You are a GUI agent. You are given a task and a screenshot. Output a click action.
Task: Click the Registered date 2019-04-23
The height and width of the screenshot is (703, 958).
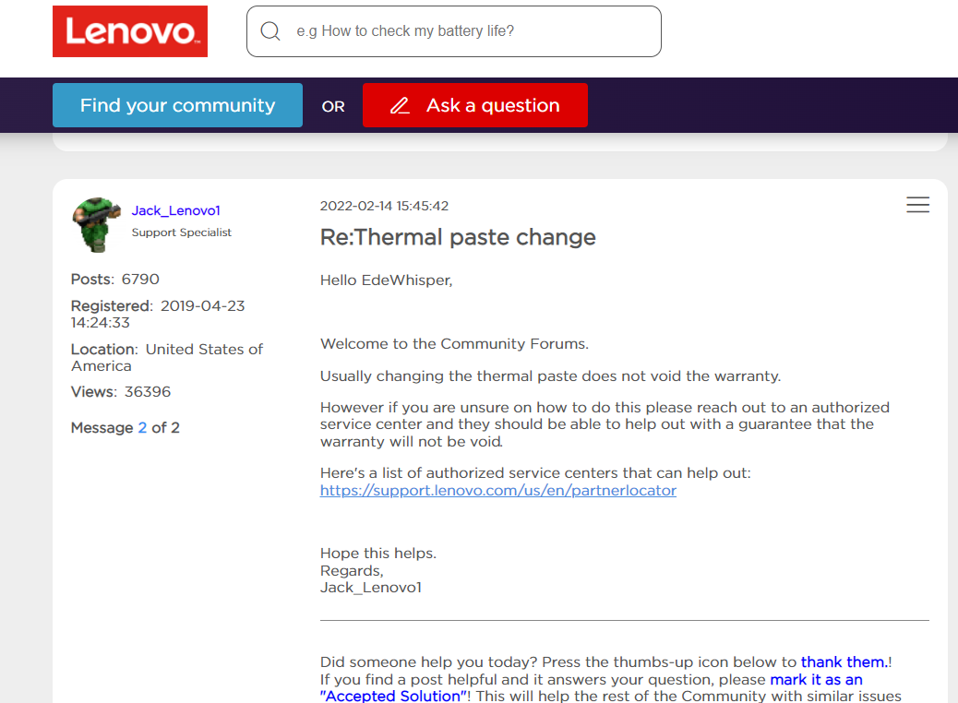point(202,306)
